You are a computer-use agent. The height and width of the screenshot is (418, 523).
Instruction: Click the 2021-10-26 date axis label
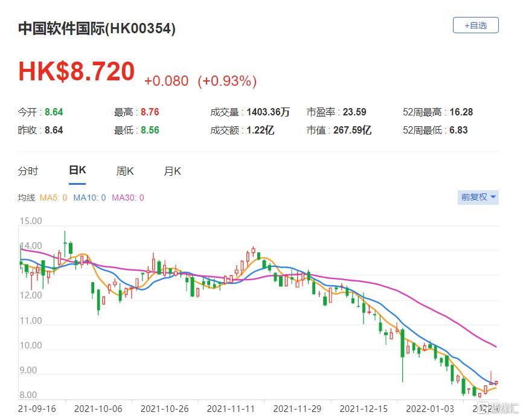pos(164,409)
